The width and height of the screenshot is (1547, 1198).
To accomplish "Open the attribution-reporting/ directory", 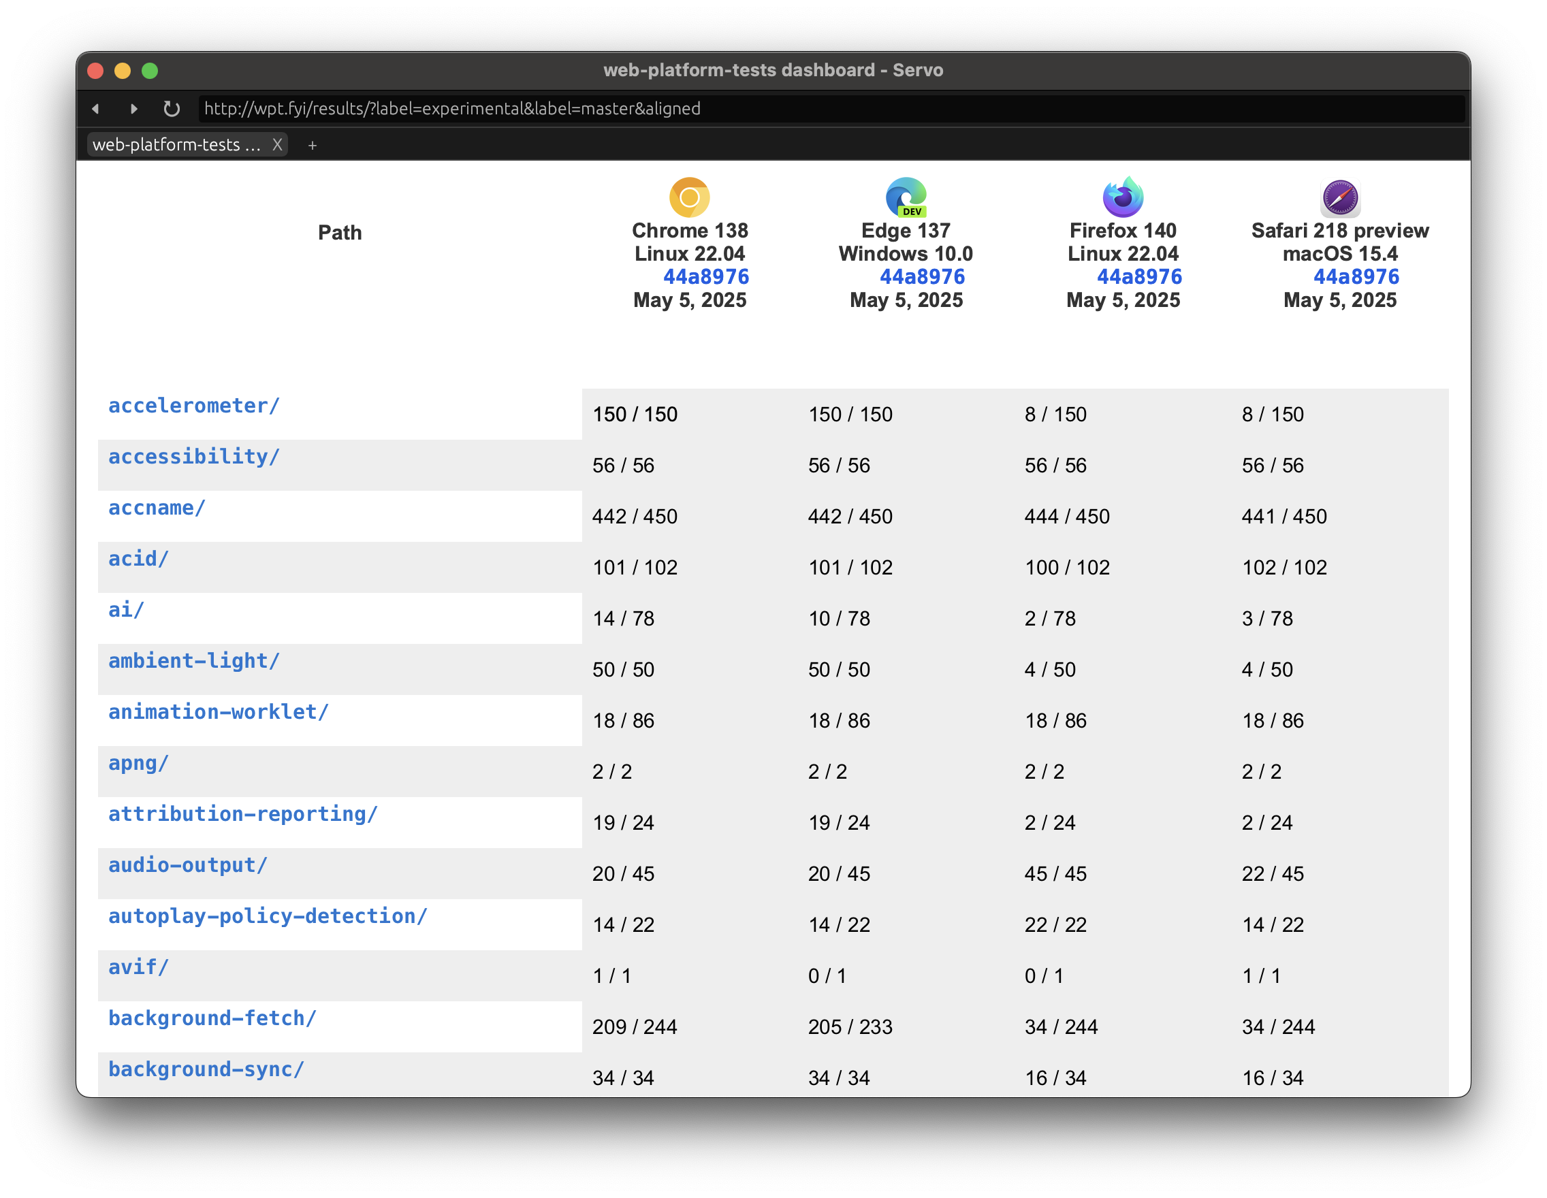I will 243,813.
